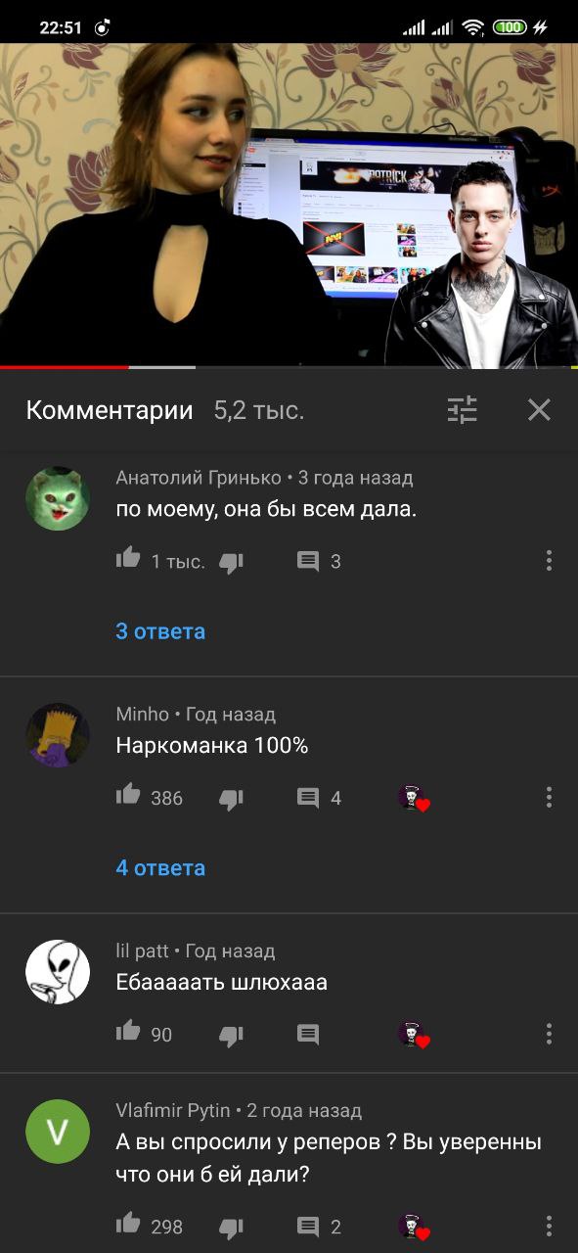Open the comments sort filter icon

tap(463, 409)
